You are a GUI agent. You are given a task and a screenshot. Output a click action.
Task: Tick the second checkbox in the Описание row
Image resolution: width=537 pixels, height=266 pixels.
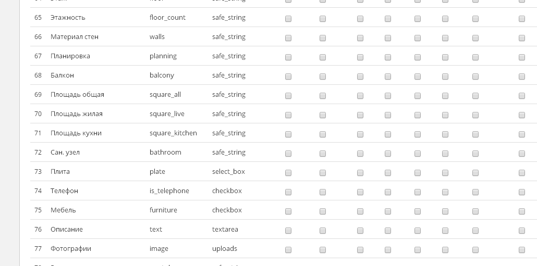[x=322, y=231]
